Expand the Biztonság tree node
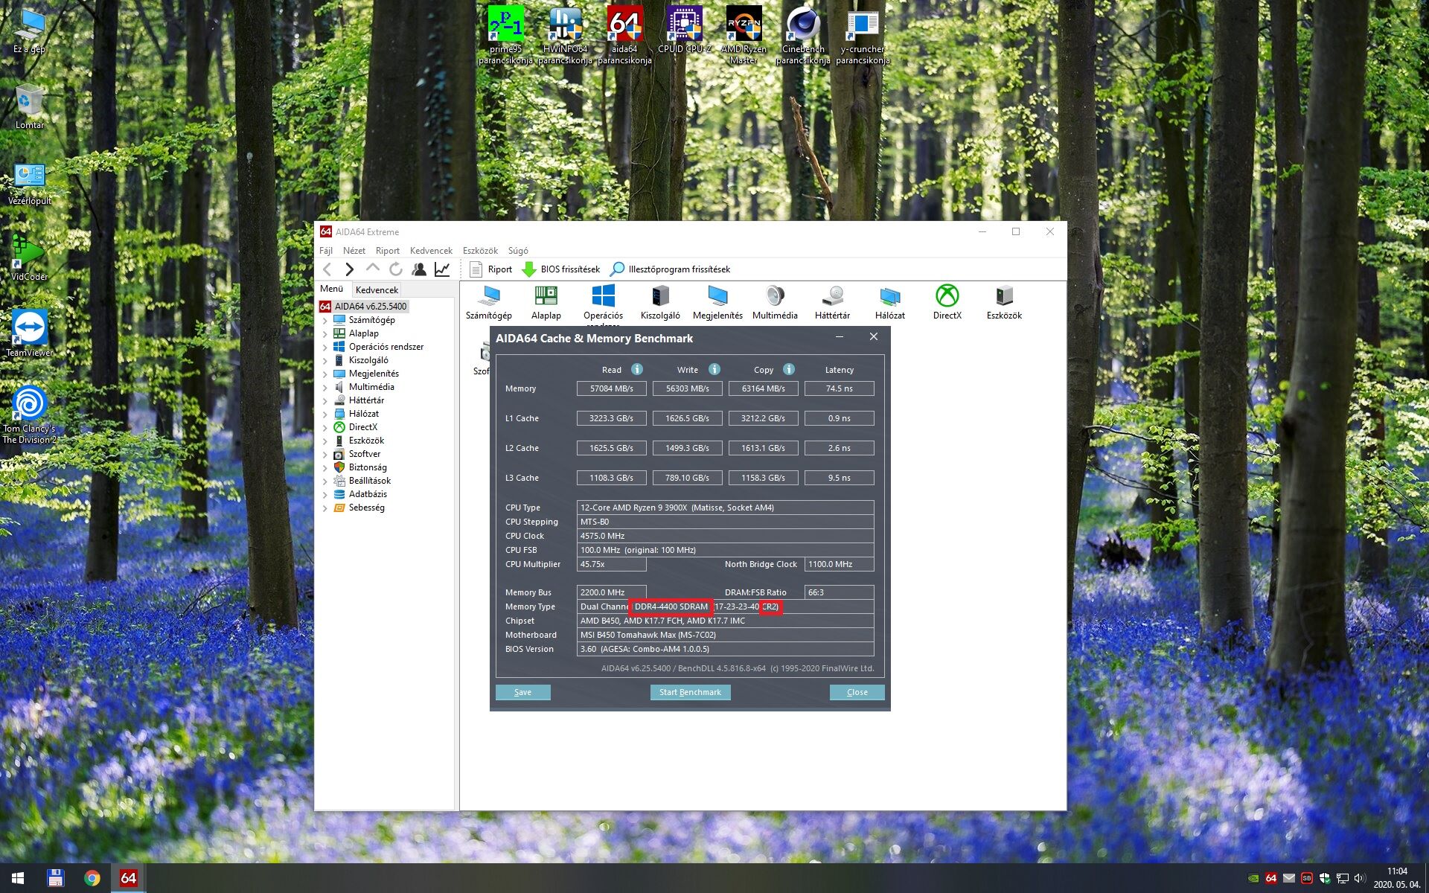Image resolution: width=1429 pixels, height=893 pixels. 325,468
